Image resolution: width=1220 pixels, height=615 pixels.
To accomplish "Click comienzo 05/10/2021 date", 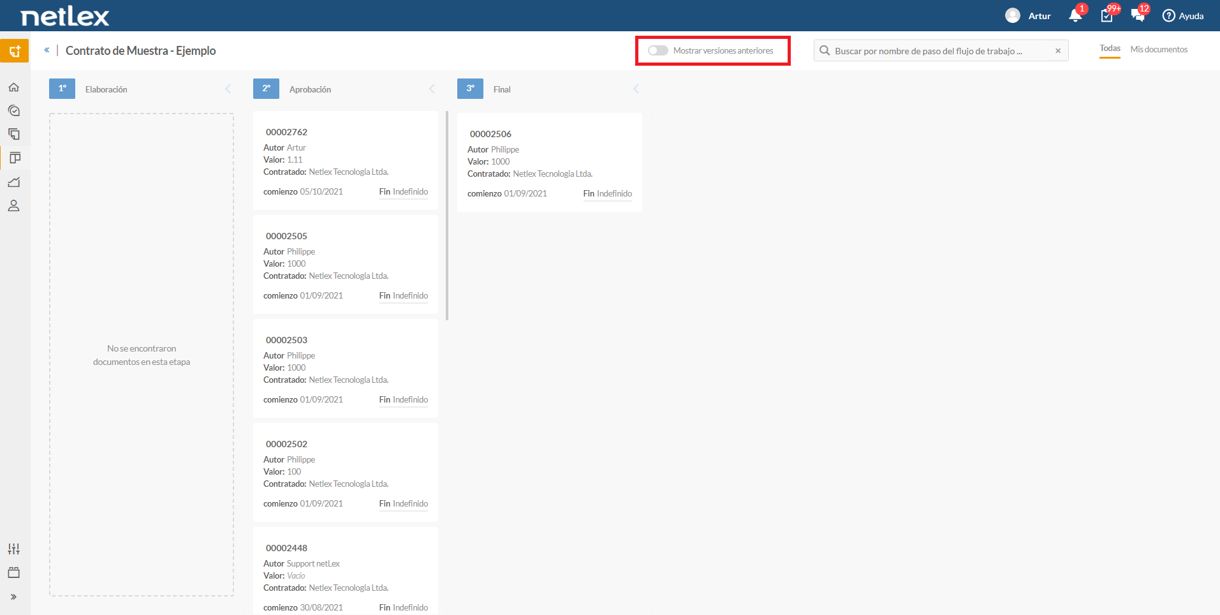I will 303,191.
